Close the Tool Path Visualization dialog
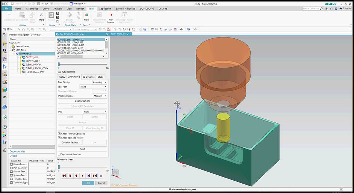 107,34
